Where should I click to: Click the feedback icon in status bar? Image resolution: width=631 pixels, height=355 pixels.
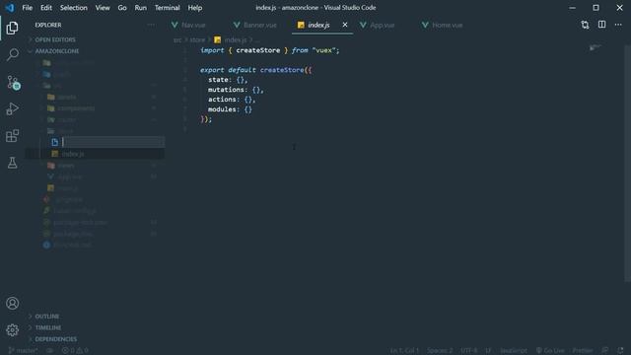[x=604, y=351]
